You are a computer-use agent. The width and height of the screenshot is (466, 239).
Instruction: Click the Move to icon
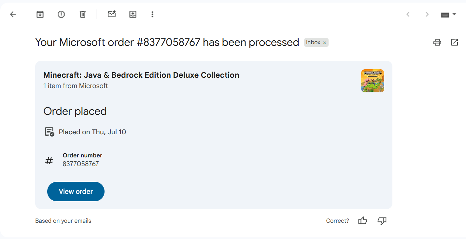pyautogui.click(x=133, y=14)
